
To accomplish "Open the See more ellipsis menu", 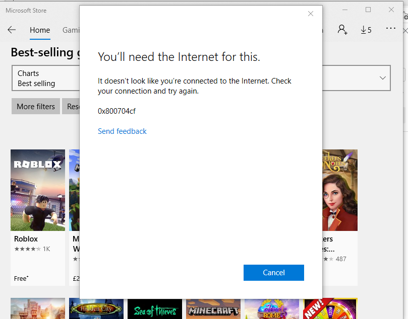I will click(x=390, y=29).
